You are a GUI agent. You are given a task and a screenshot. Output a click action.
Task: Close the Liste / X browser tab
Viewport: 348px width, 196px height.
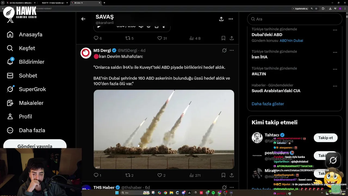pos(100,3)
